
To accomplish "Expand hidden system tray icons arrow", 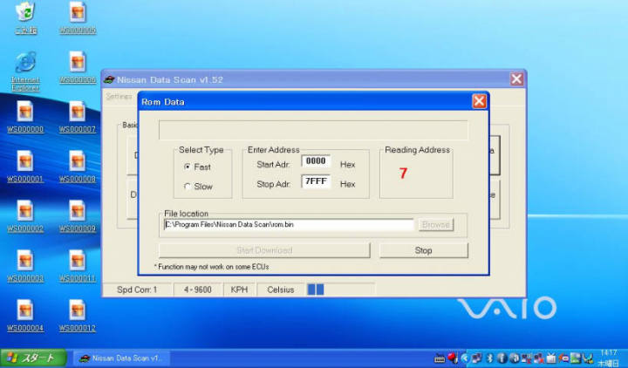I will coord(465,358).
